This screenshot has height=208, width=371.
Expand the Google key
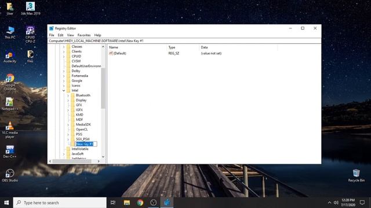pyautogui.click(x=64, y=81)
